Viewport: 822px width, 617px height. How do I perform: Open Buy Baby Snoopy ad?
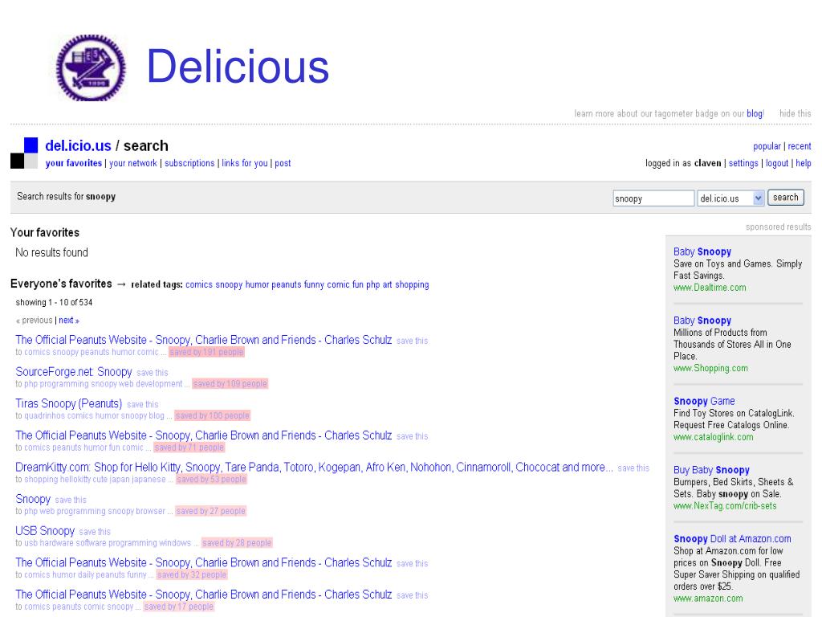[x=711, y=470]
